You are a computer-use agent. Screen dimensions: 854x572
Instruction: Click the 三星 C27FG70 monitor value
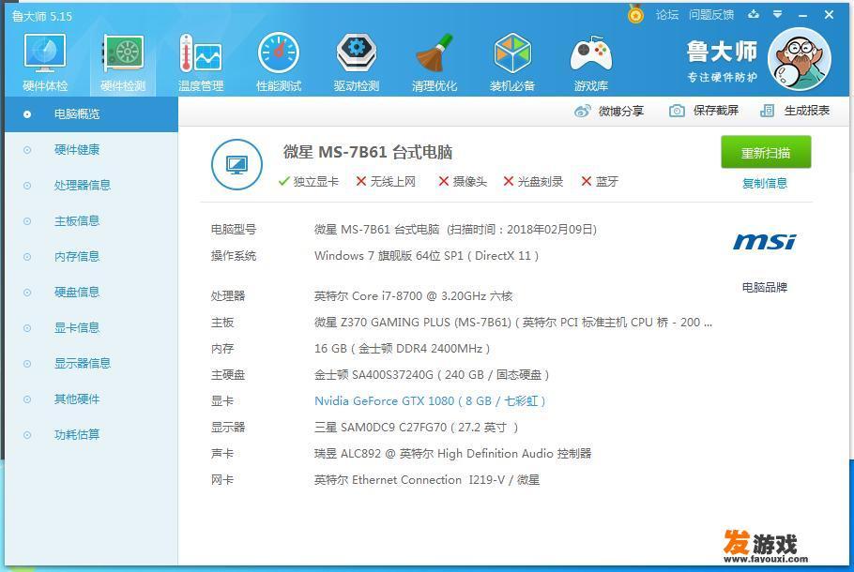point(416,428)
